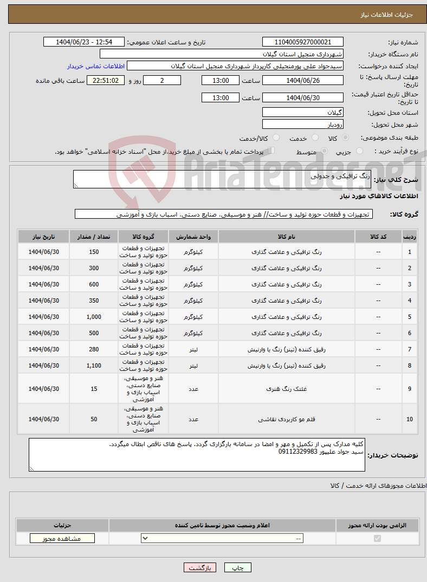Click quantity 600 in row 3

pyautogui.click(x=94, y=284)
